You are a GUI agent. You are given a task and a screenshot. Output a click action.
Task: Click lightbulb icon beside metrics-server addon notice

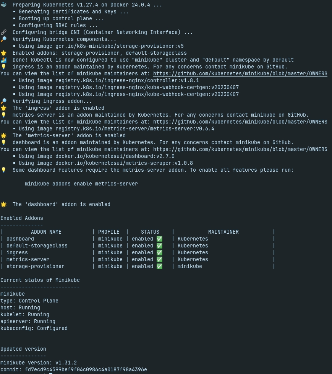tap(3, 115)
